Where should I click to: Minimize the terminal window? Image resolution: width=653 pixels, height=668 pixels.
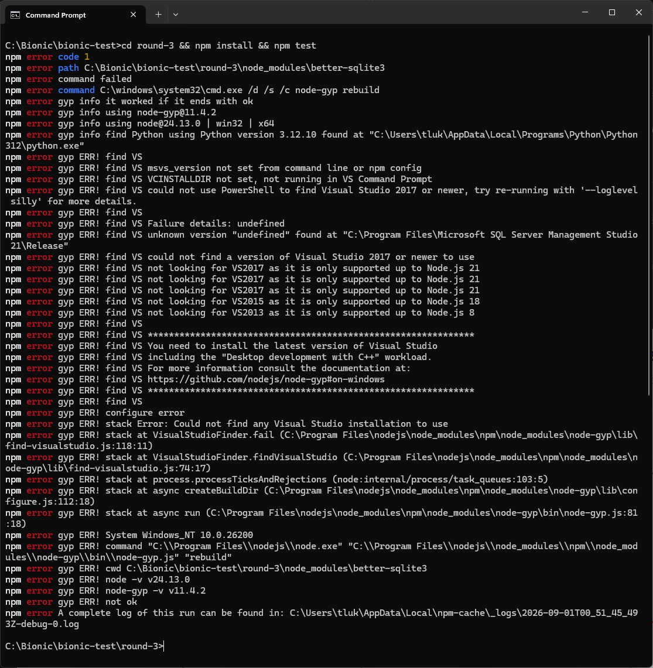coord(585,12)
